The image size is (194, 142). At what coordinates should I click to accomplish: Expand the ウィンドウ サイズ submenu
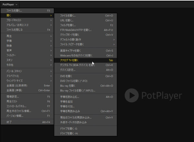tap(27, 81)
